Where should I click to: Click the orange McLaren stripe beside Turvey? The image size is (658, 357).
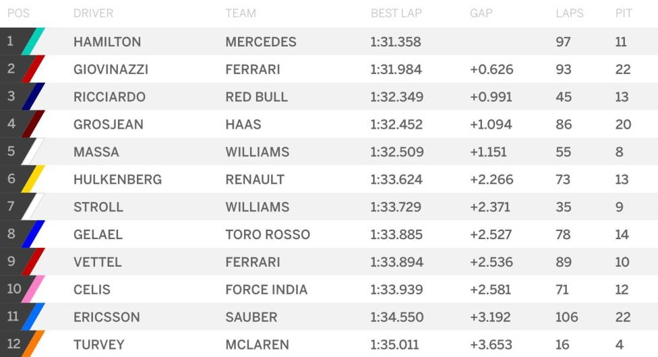click(34, 344)
